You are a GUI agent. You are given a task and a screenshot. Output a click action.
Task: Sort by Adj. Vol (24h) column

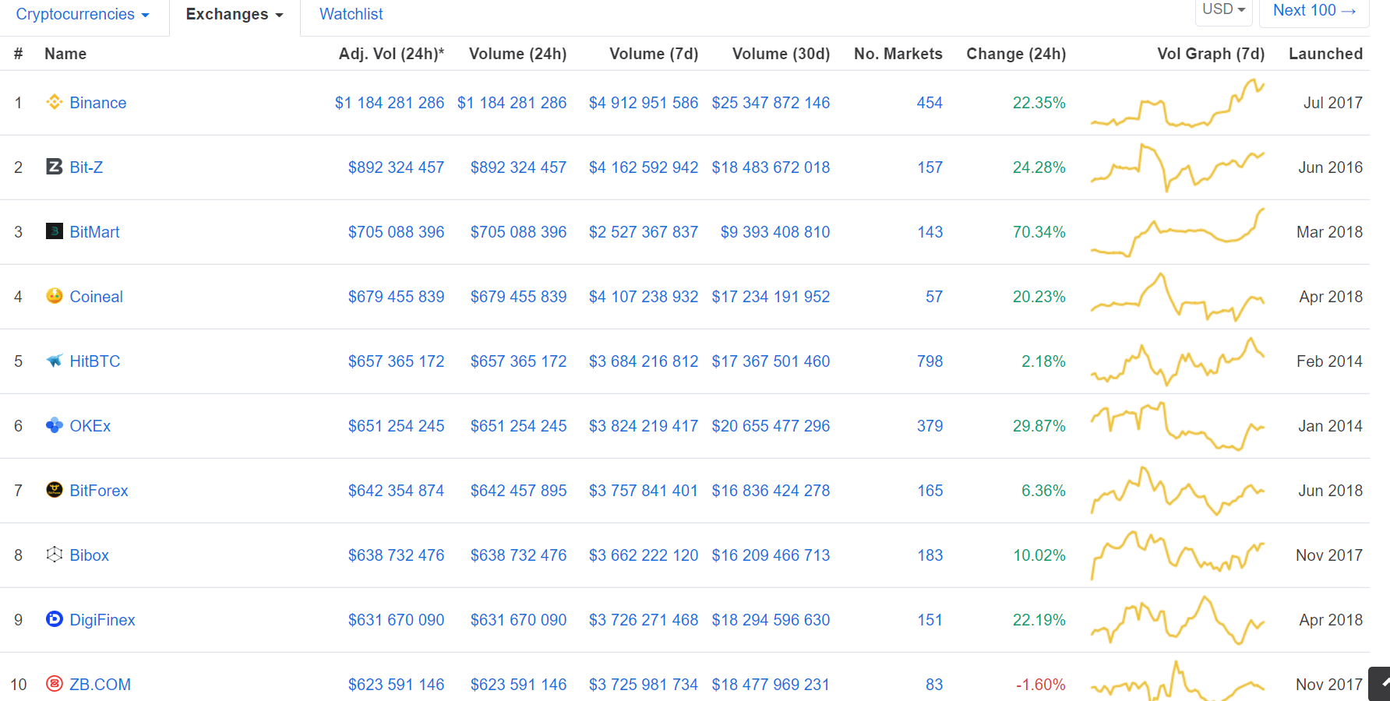point(391,54)
